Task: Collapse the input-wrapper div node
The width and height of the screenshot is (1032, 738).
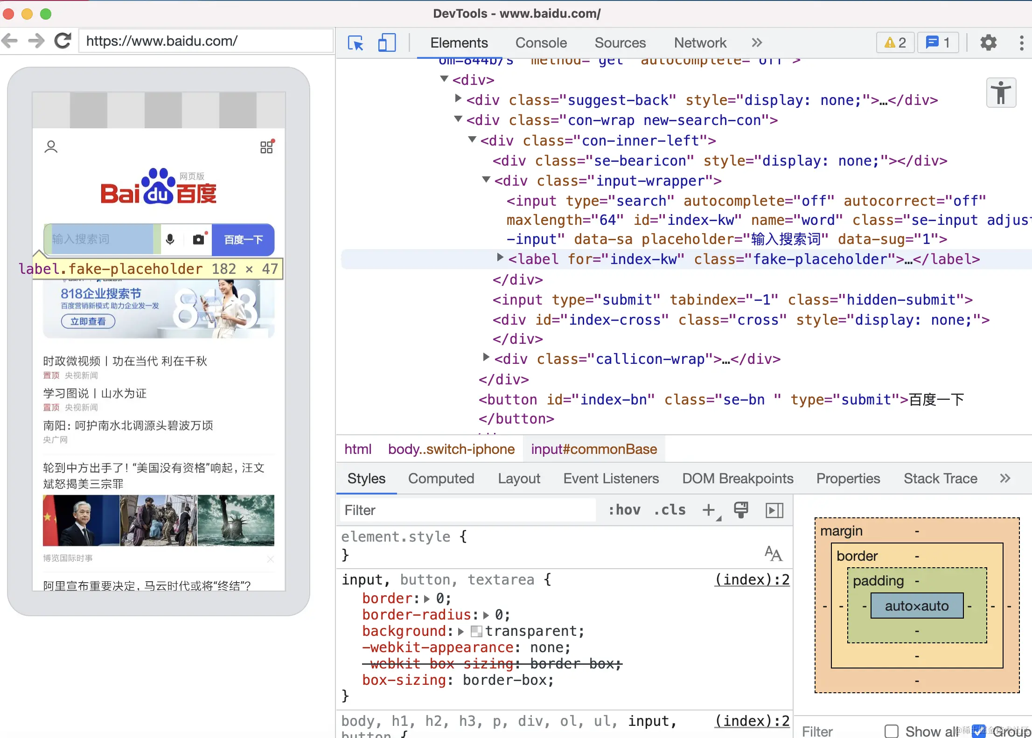Action: [486, 180]
